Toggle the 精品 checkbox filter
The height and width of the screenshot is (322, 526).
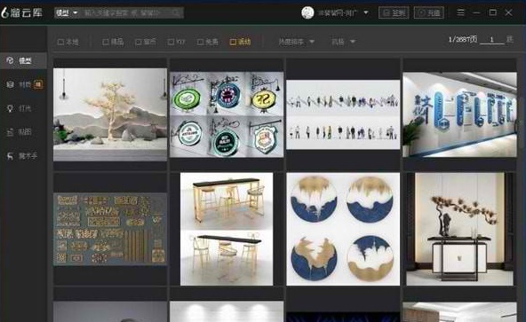(113, 42)
